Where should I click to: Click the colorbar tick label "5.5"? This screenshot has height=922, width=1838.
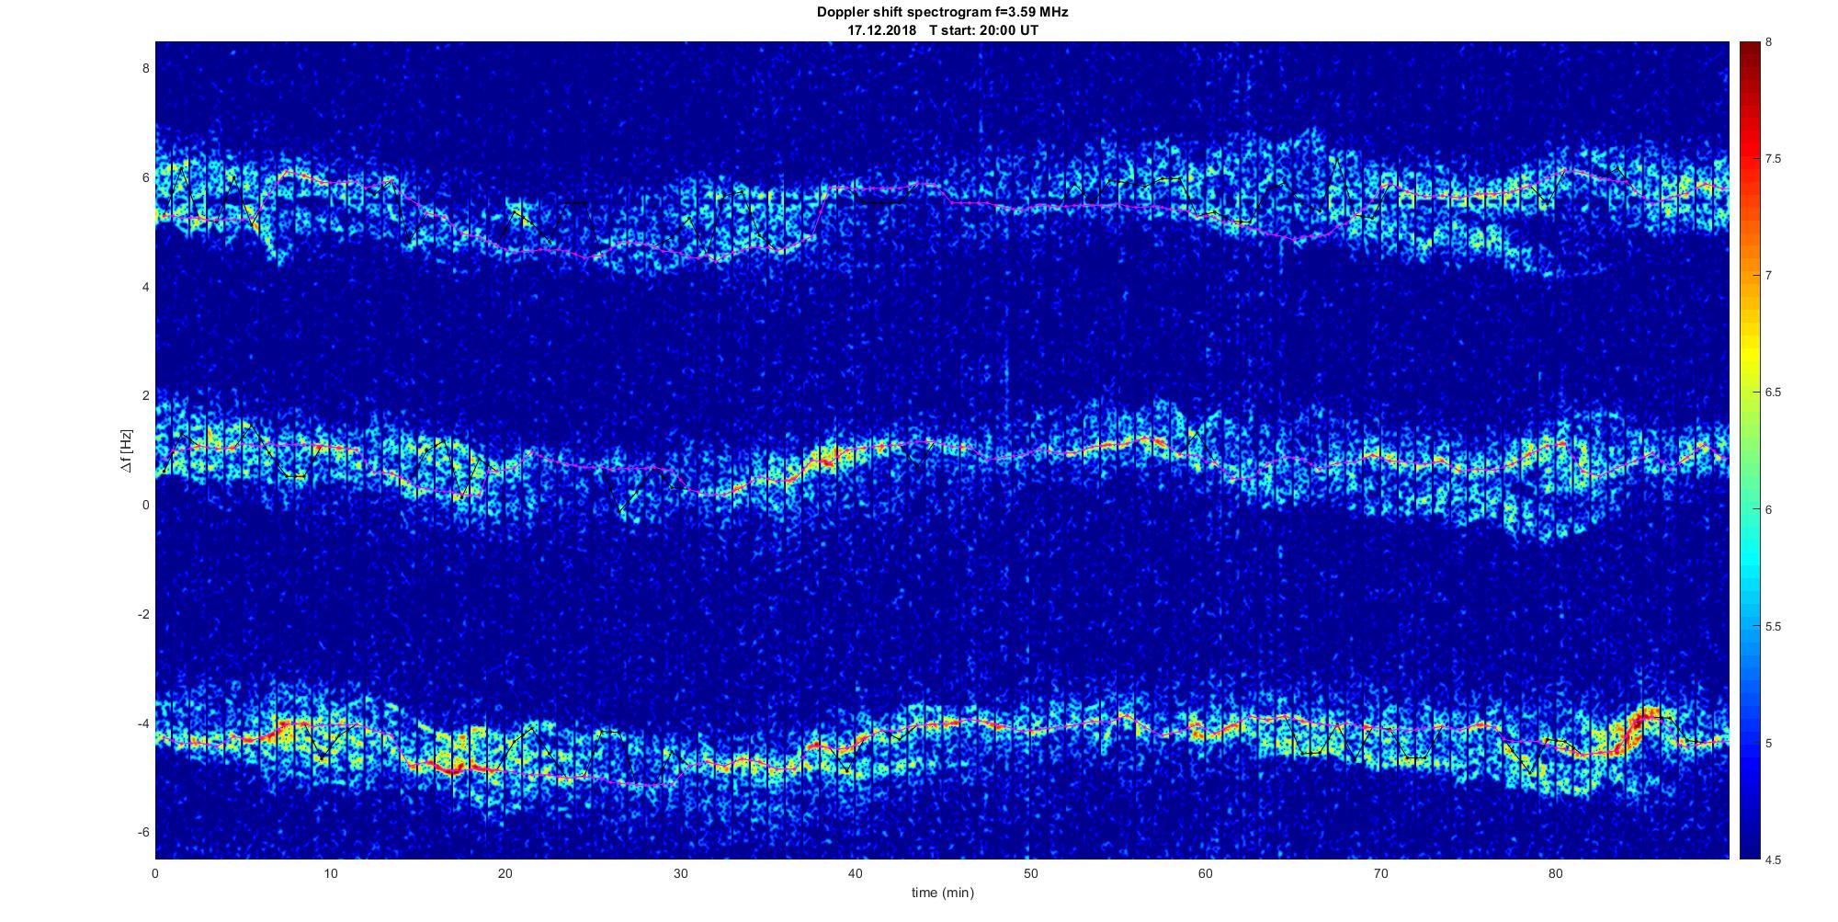coord(1774,627)
